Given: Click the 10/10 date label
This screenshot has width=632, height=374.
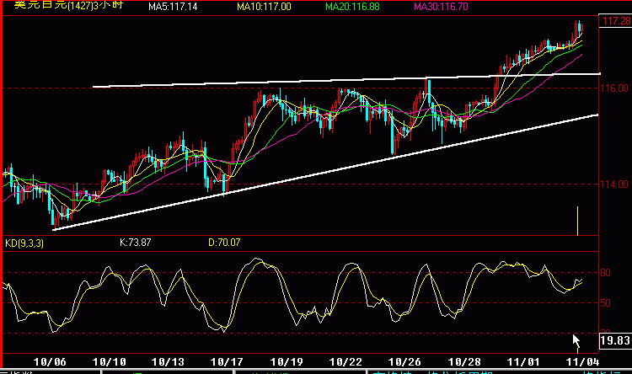Looking at the screenshot, I should click(x=110, y=361).
